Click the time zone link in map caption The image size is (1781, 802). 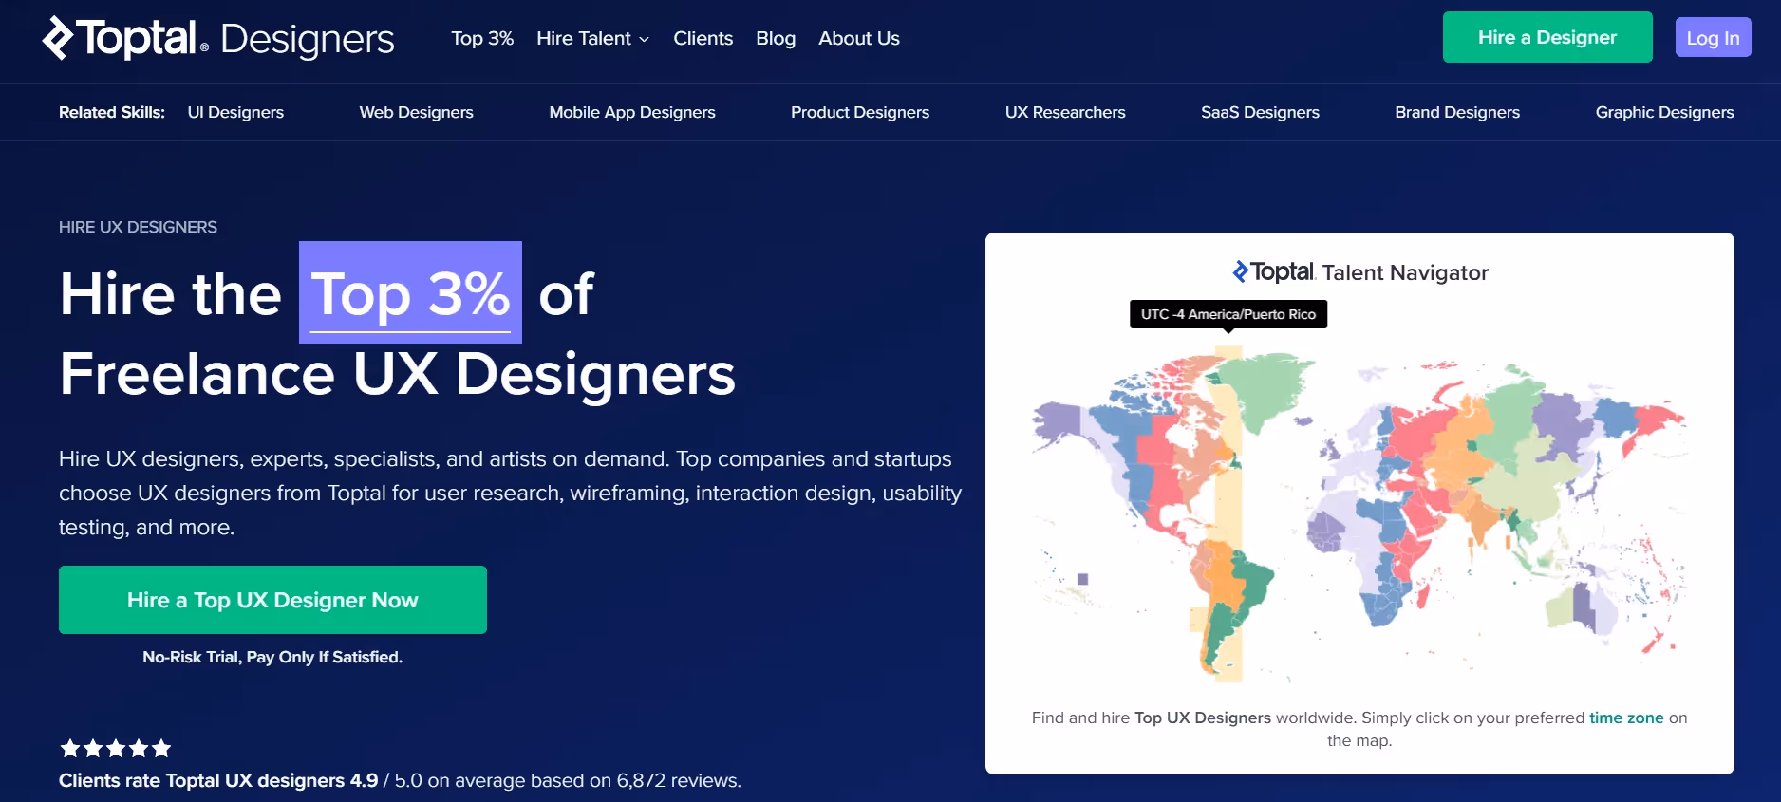pyautogui.click(x=1626, y=718)
